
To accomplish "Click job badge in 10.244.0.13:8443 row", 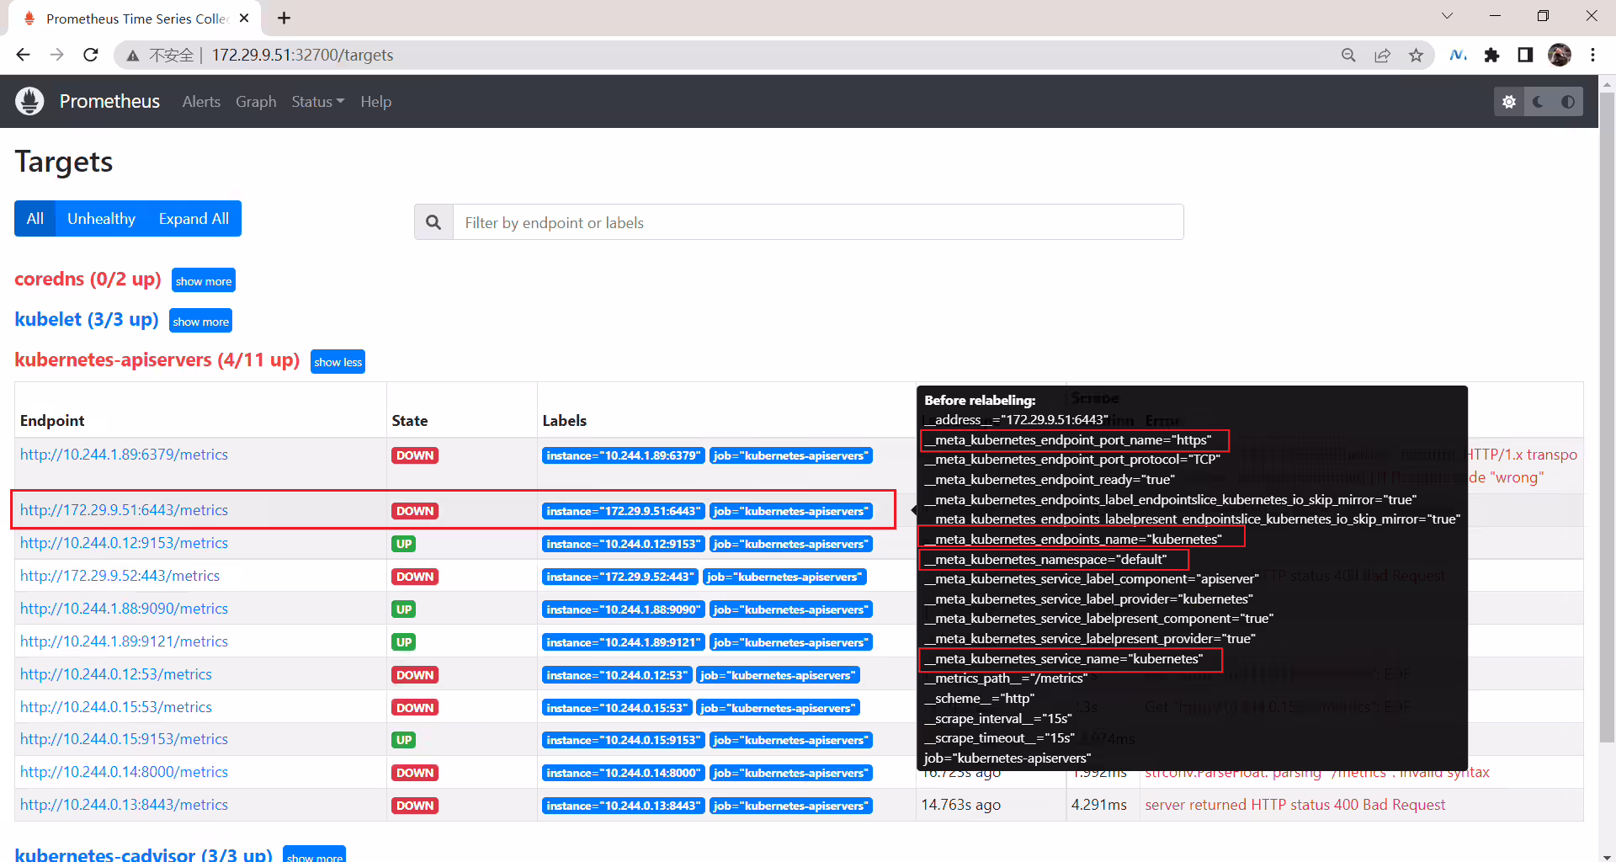I will click(x=791, y=806).
